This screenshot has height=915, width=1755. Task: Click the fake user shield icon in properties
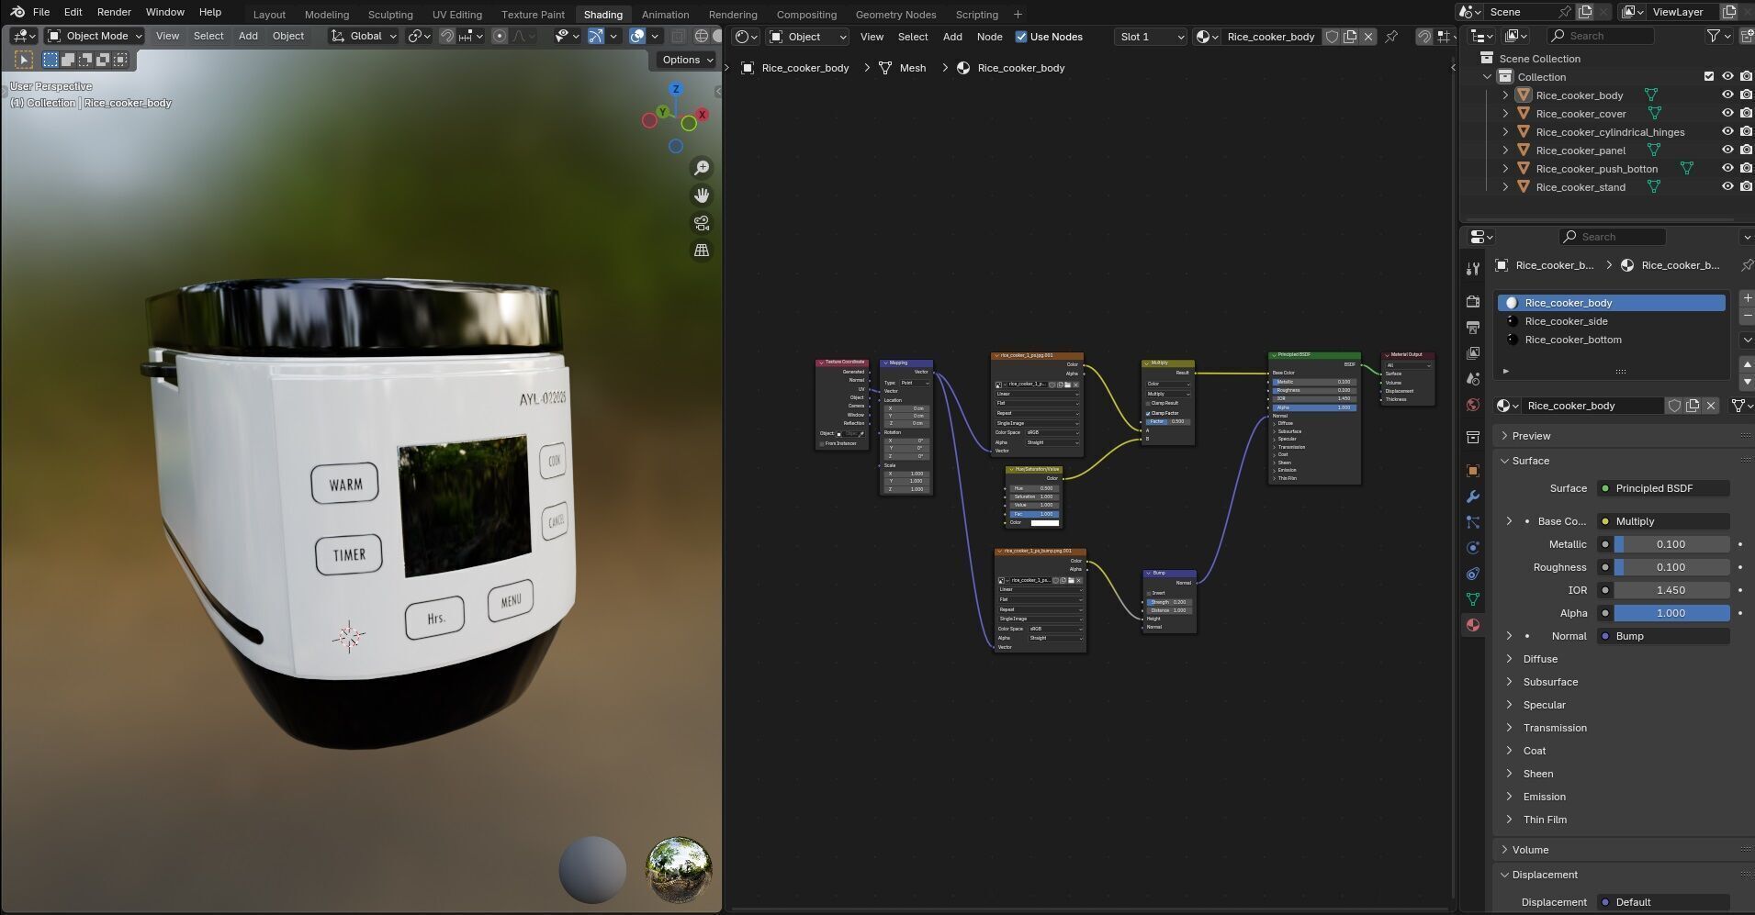coord(1674,406)
